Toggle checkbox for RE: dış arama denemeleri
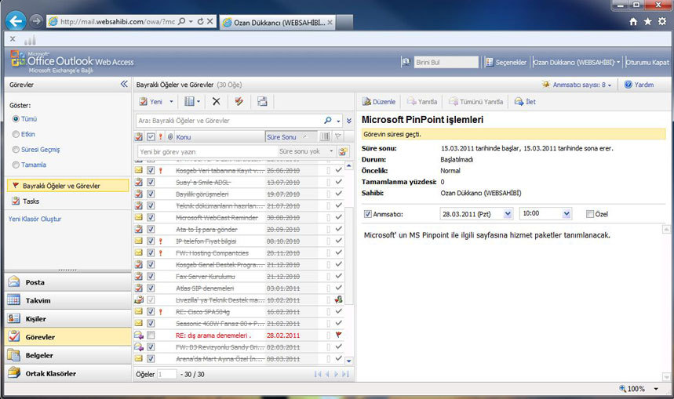 click(151, 335)
